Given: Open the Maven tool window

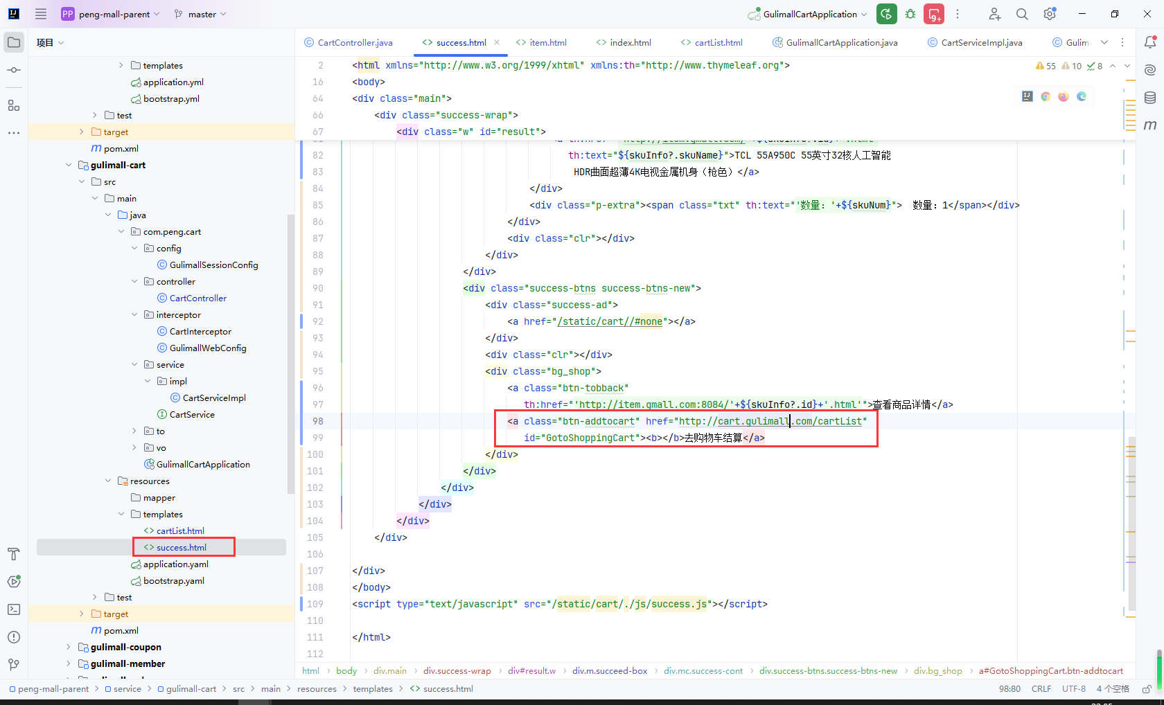Looking at the screenshot, I should (1150, 125).
